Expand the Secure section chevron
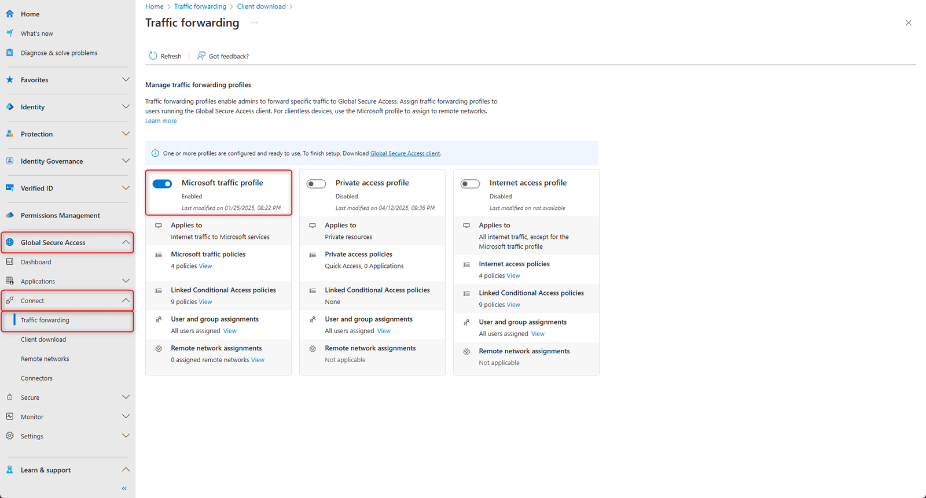 (x=126, y=397)
